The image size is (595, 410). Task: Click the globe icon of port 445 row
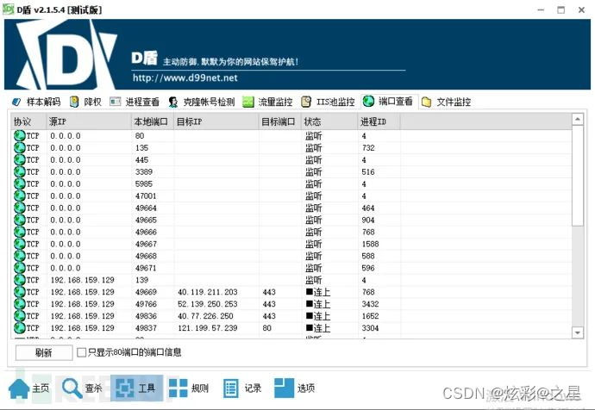[x=19, y=159]
